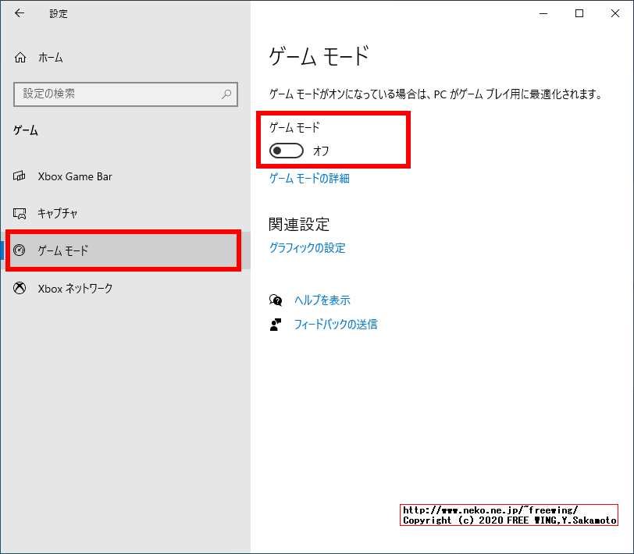
Task: Toggle the ゲーム モード switch on
Action: pos(287,151)
